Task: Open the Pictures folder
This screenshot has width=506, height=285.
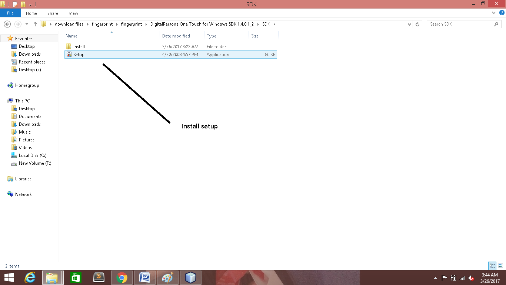Action: [x=26, y=140]
